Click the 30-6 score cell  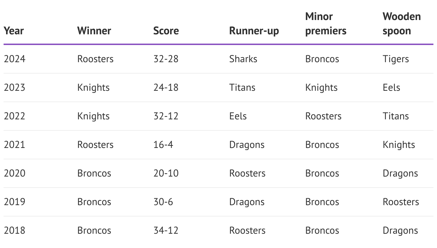(163, 202)
